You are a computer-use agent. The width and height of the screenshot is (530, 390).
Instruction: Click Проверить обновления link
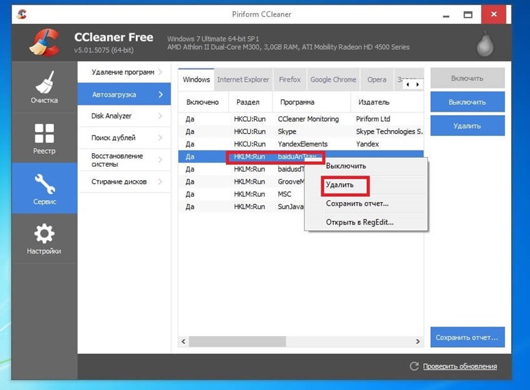(460, 366)
